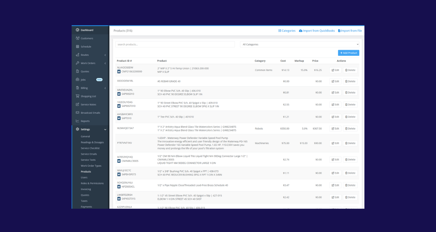Viewport: 436px width, 232px height.
Task: Click the Settings gear icon
Action: coord(77,129)
